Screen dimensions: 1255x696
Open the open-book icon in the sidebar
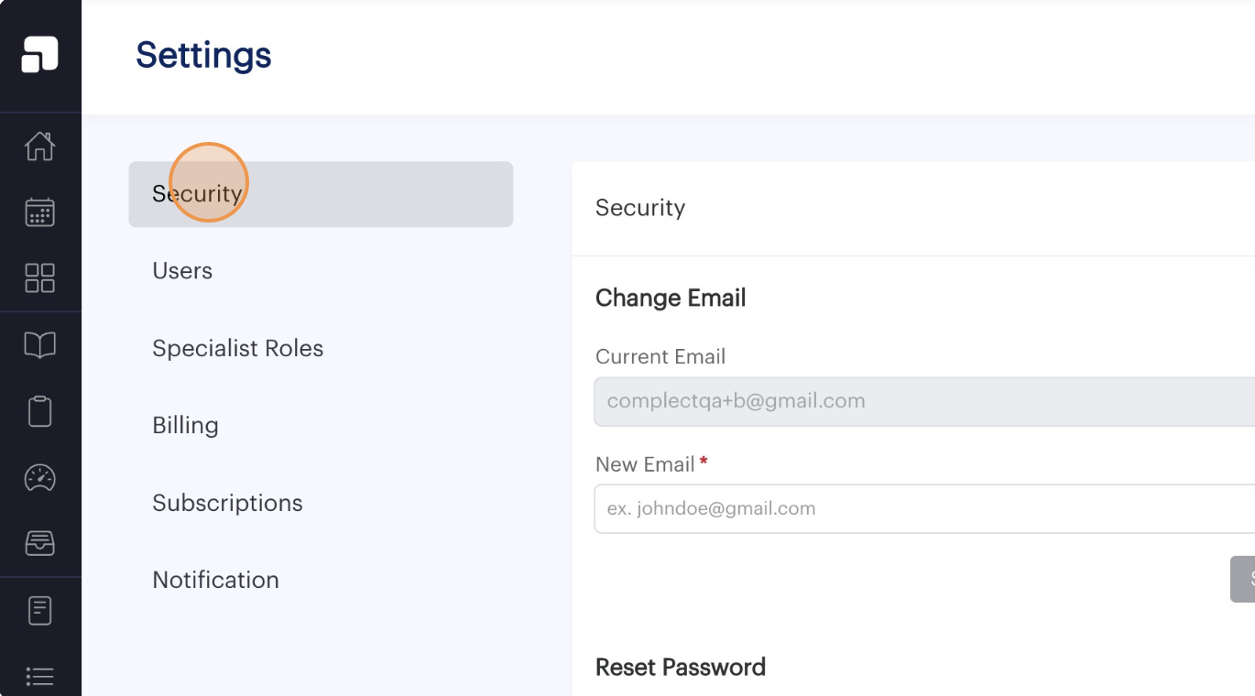click(x=40, y=345)
